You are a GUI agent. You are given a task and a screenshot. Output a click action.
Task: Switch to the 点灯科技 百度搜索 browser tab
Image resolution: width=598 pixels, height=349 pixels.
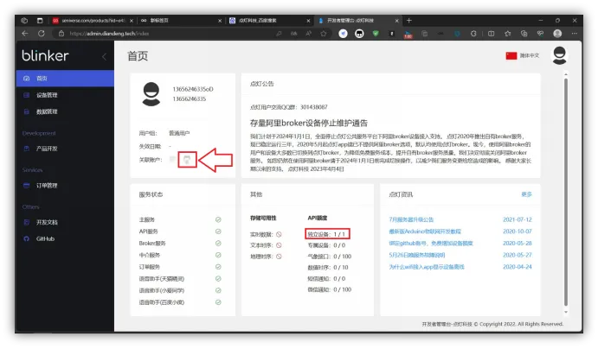click(x=268, y=21)
